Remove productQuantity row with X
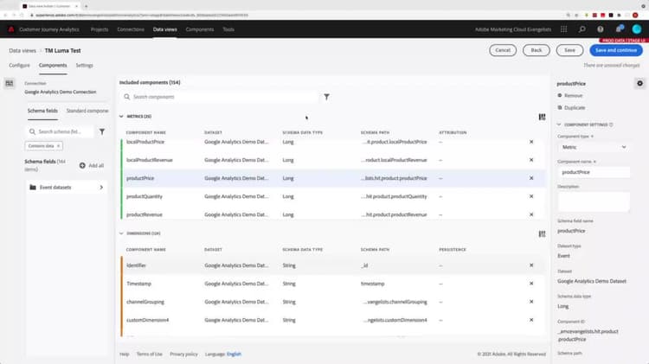This screenshot has height=364, width=649. click(531, 196)
